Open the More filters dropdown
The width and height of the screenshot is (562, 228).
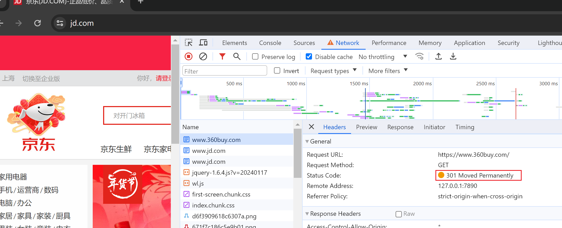(x=388, y=71)
